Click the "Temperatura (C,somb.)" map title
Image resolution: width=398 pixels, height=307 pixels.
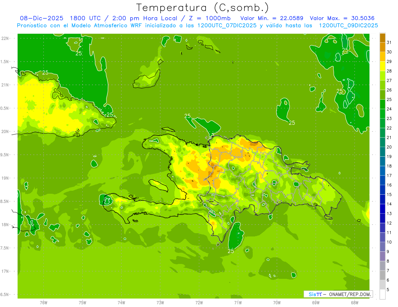203,8
